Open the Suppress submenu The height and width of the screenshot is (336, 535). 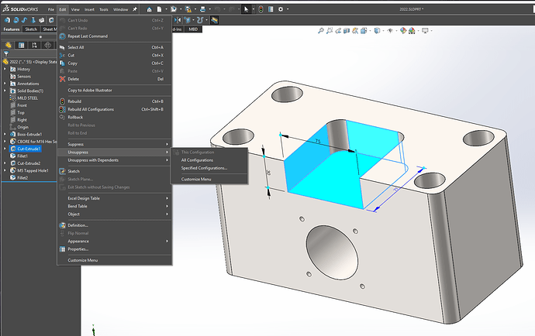click(74, 143)
